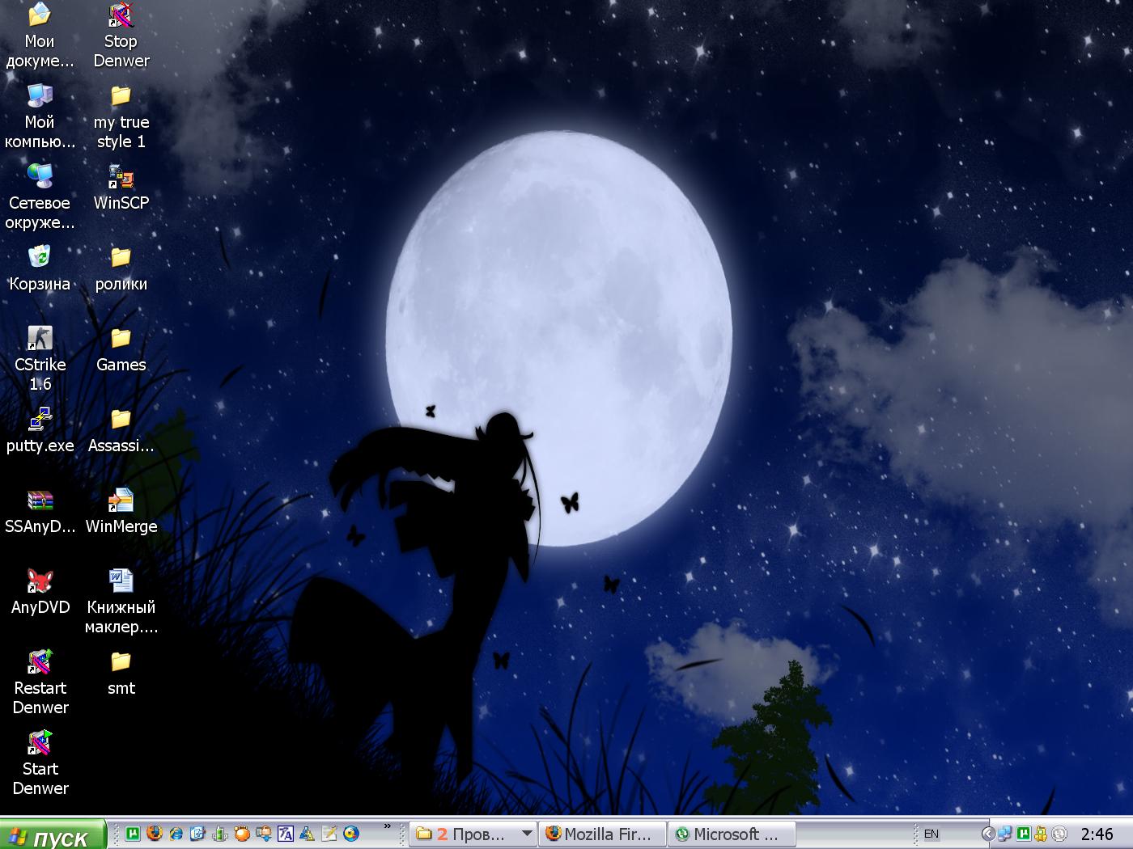Click the blue disc Quick Launch icon
The height and width of the screenshot is (849, 1133).
coord(351,834)
